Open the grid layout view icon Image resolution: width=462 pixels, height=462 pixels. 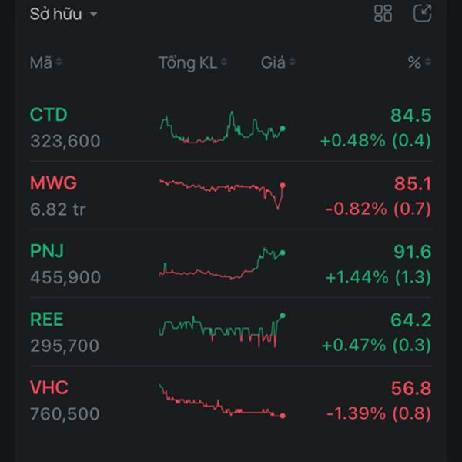point(383,14)
